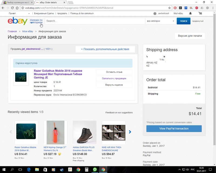
Task: Go to the browser home page
Action: coord(17,8)
